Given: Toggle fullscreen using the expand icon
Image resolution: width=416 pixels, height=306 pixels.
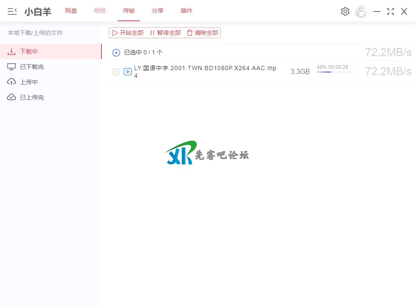Looking at the screenshot, I should (391, 11).
